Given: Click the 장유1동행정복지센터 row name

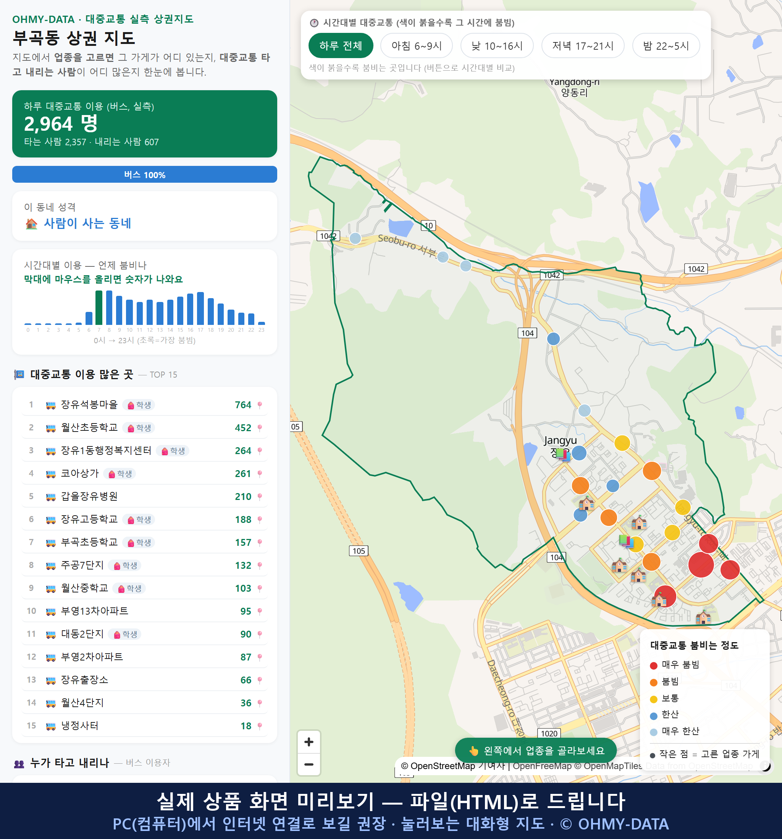Looking at the screenshot, I should pyautogui.click(x=106, y=450).
